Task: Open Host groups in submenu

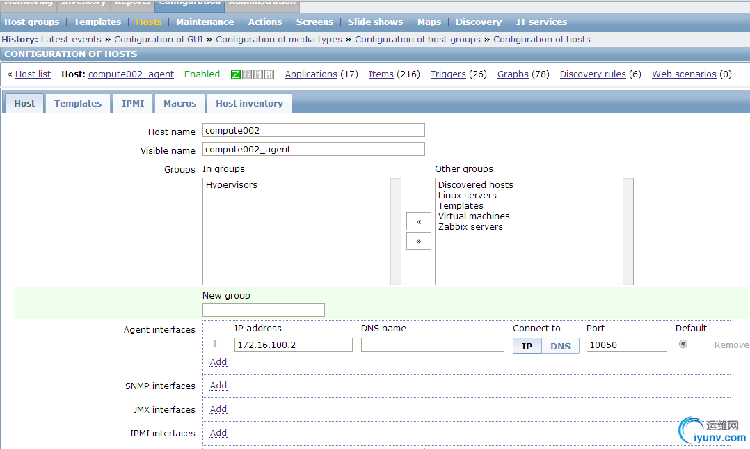Action: click(31, 22)
